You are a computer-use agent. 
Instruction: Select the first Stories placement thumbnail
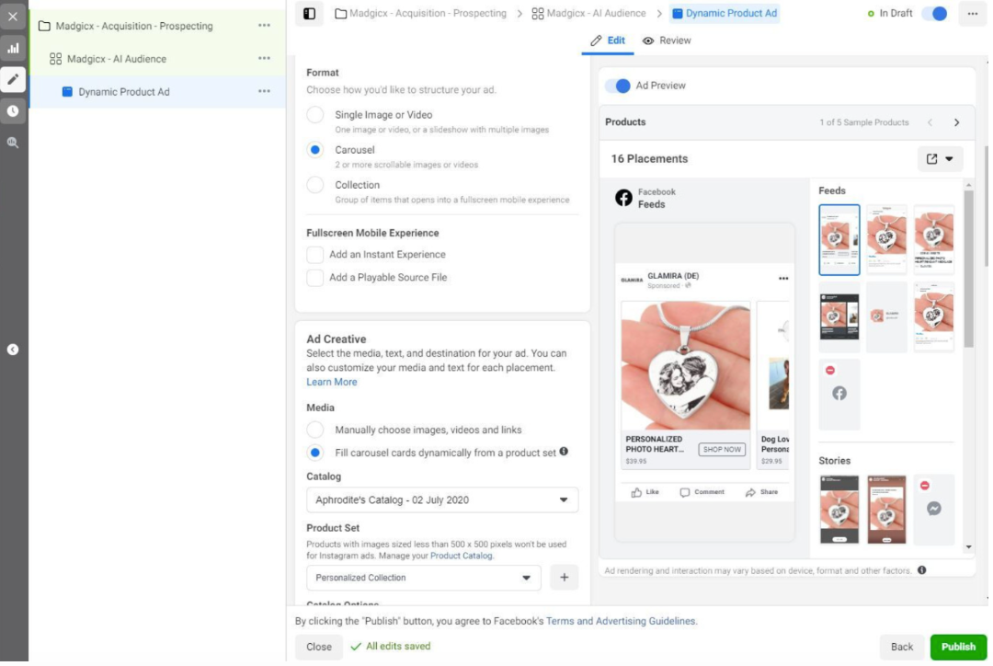pos(839,510)
